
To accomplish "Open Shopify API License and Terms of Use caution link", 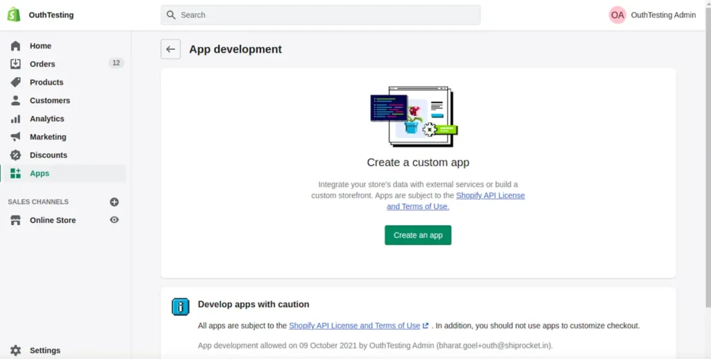I will [x=355, y=326].
